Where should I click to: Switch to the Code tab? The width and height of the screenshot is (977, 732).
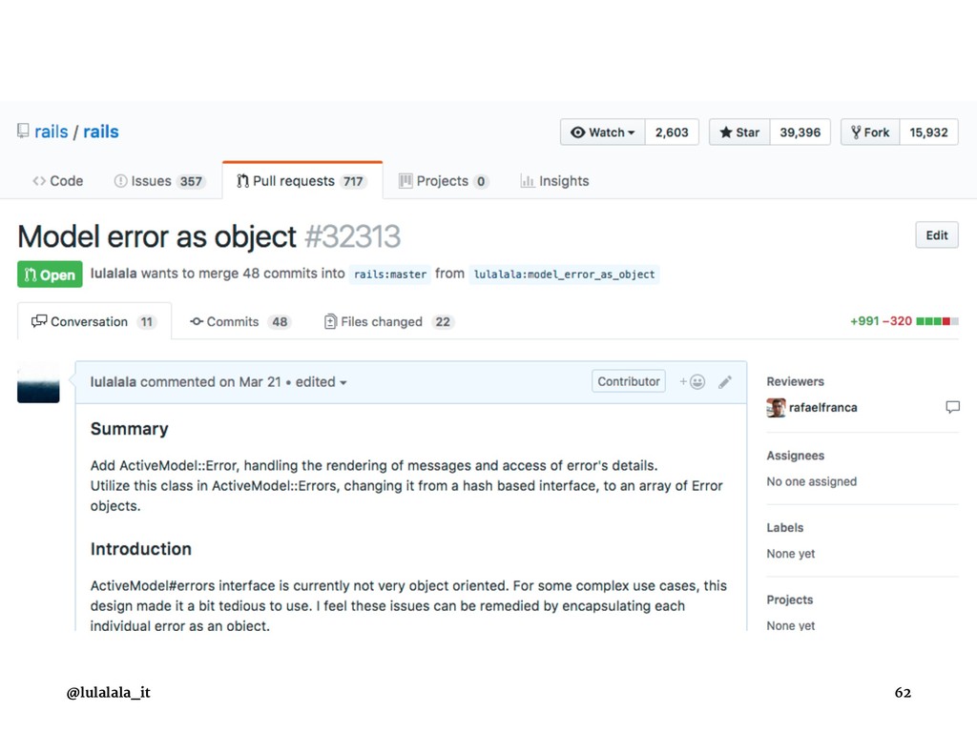tap(58, 181)
